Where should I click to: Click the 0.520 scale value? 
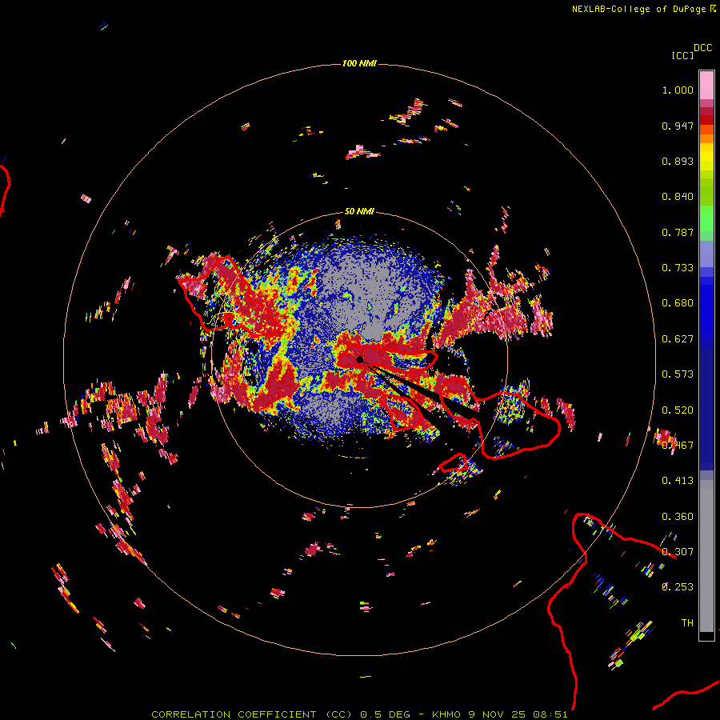678,410
